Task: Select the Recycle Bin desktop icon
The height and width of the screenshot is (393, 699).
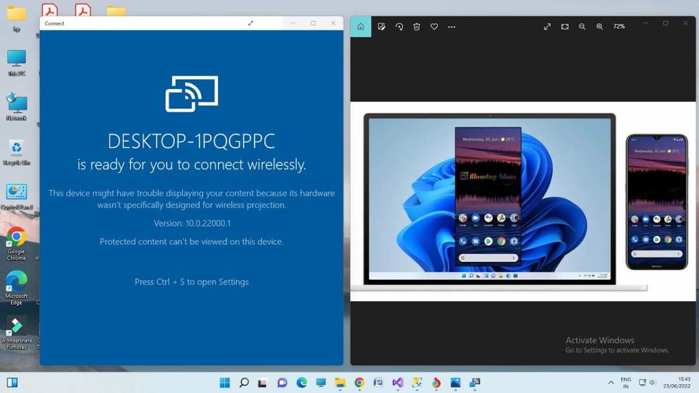Action: 16,152
